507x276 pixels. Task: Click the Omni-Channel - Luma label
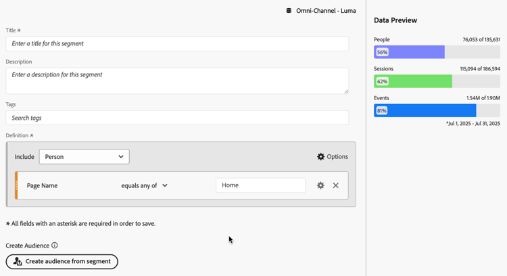pos(326,11)
